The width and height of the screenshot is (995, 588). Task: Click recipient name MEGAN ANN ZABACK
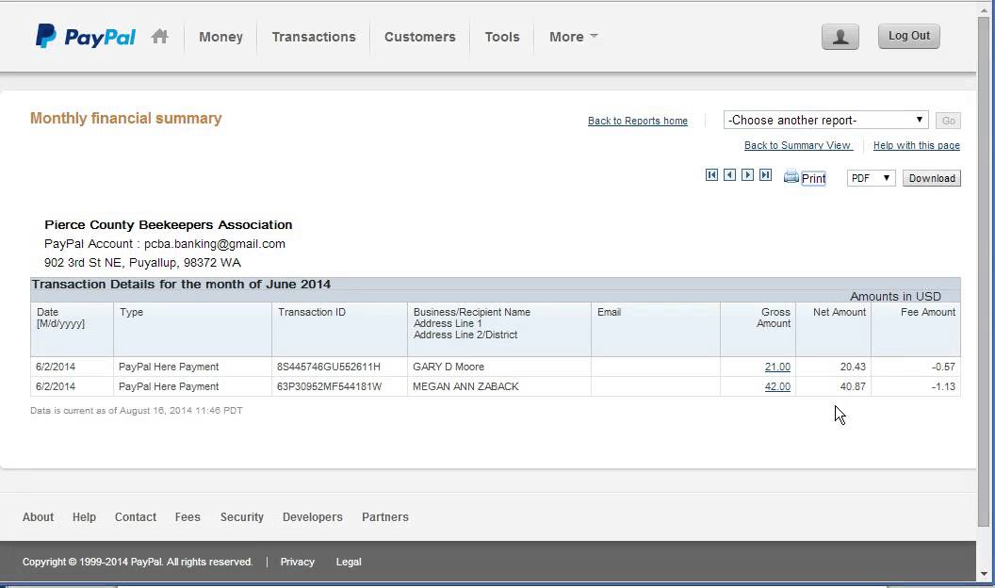(465, 386)
